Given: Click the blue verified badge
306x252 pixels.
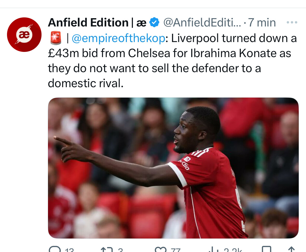Looking at the screenshot, I should 155,23.
